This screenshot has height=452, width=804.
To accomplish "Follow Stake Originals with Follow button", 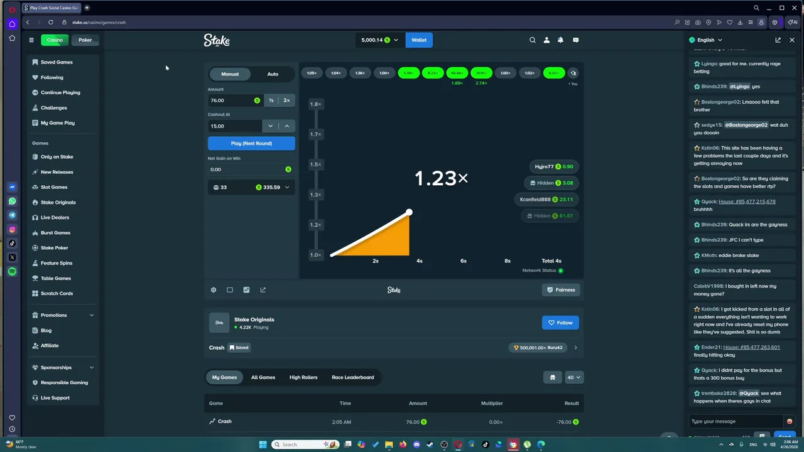I will pyautogui.click(x=560, y=323).
